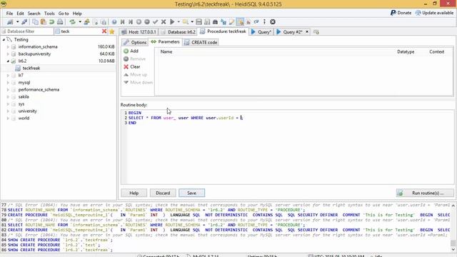The width and height of the screenshot is (457, 257).
Task: Switch to the CREATE code tab
Action: click(201, 42)
